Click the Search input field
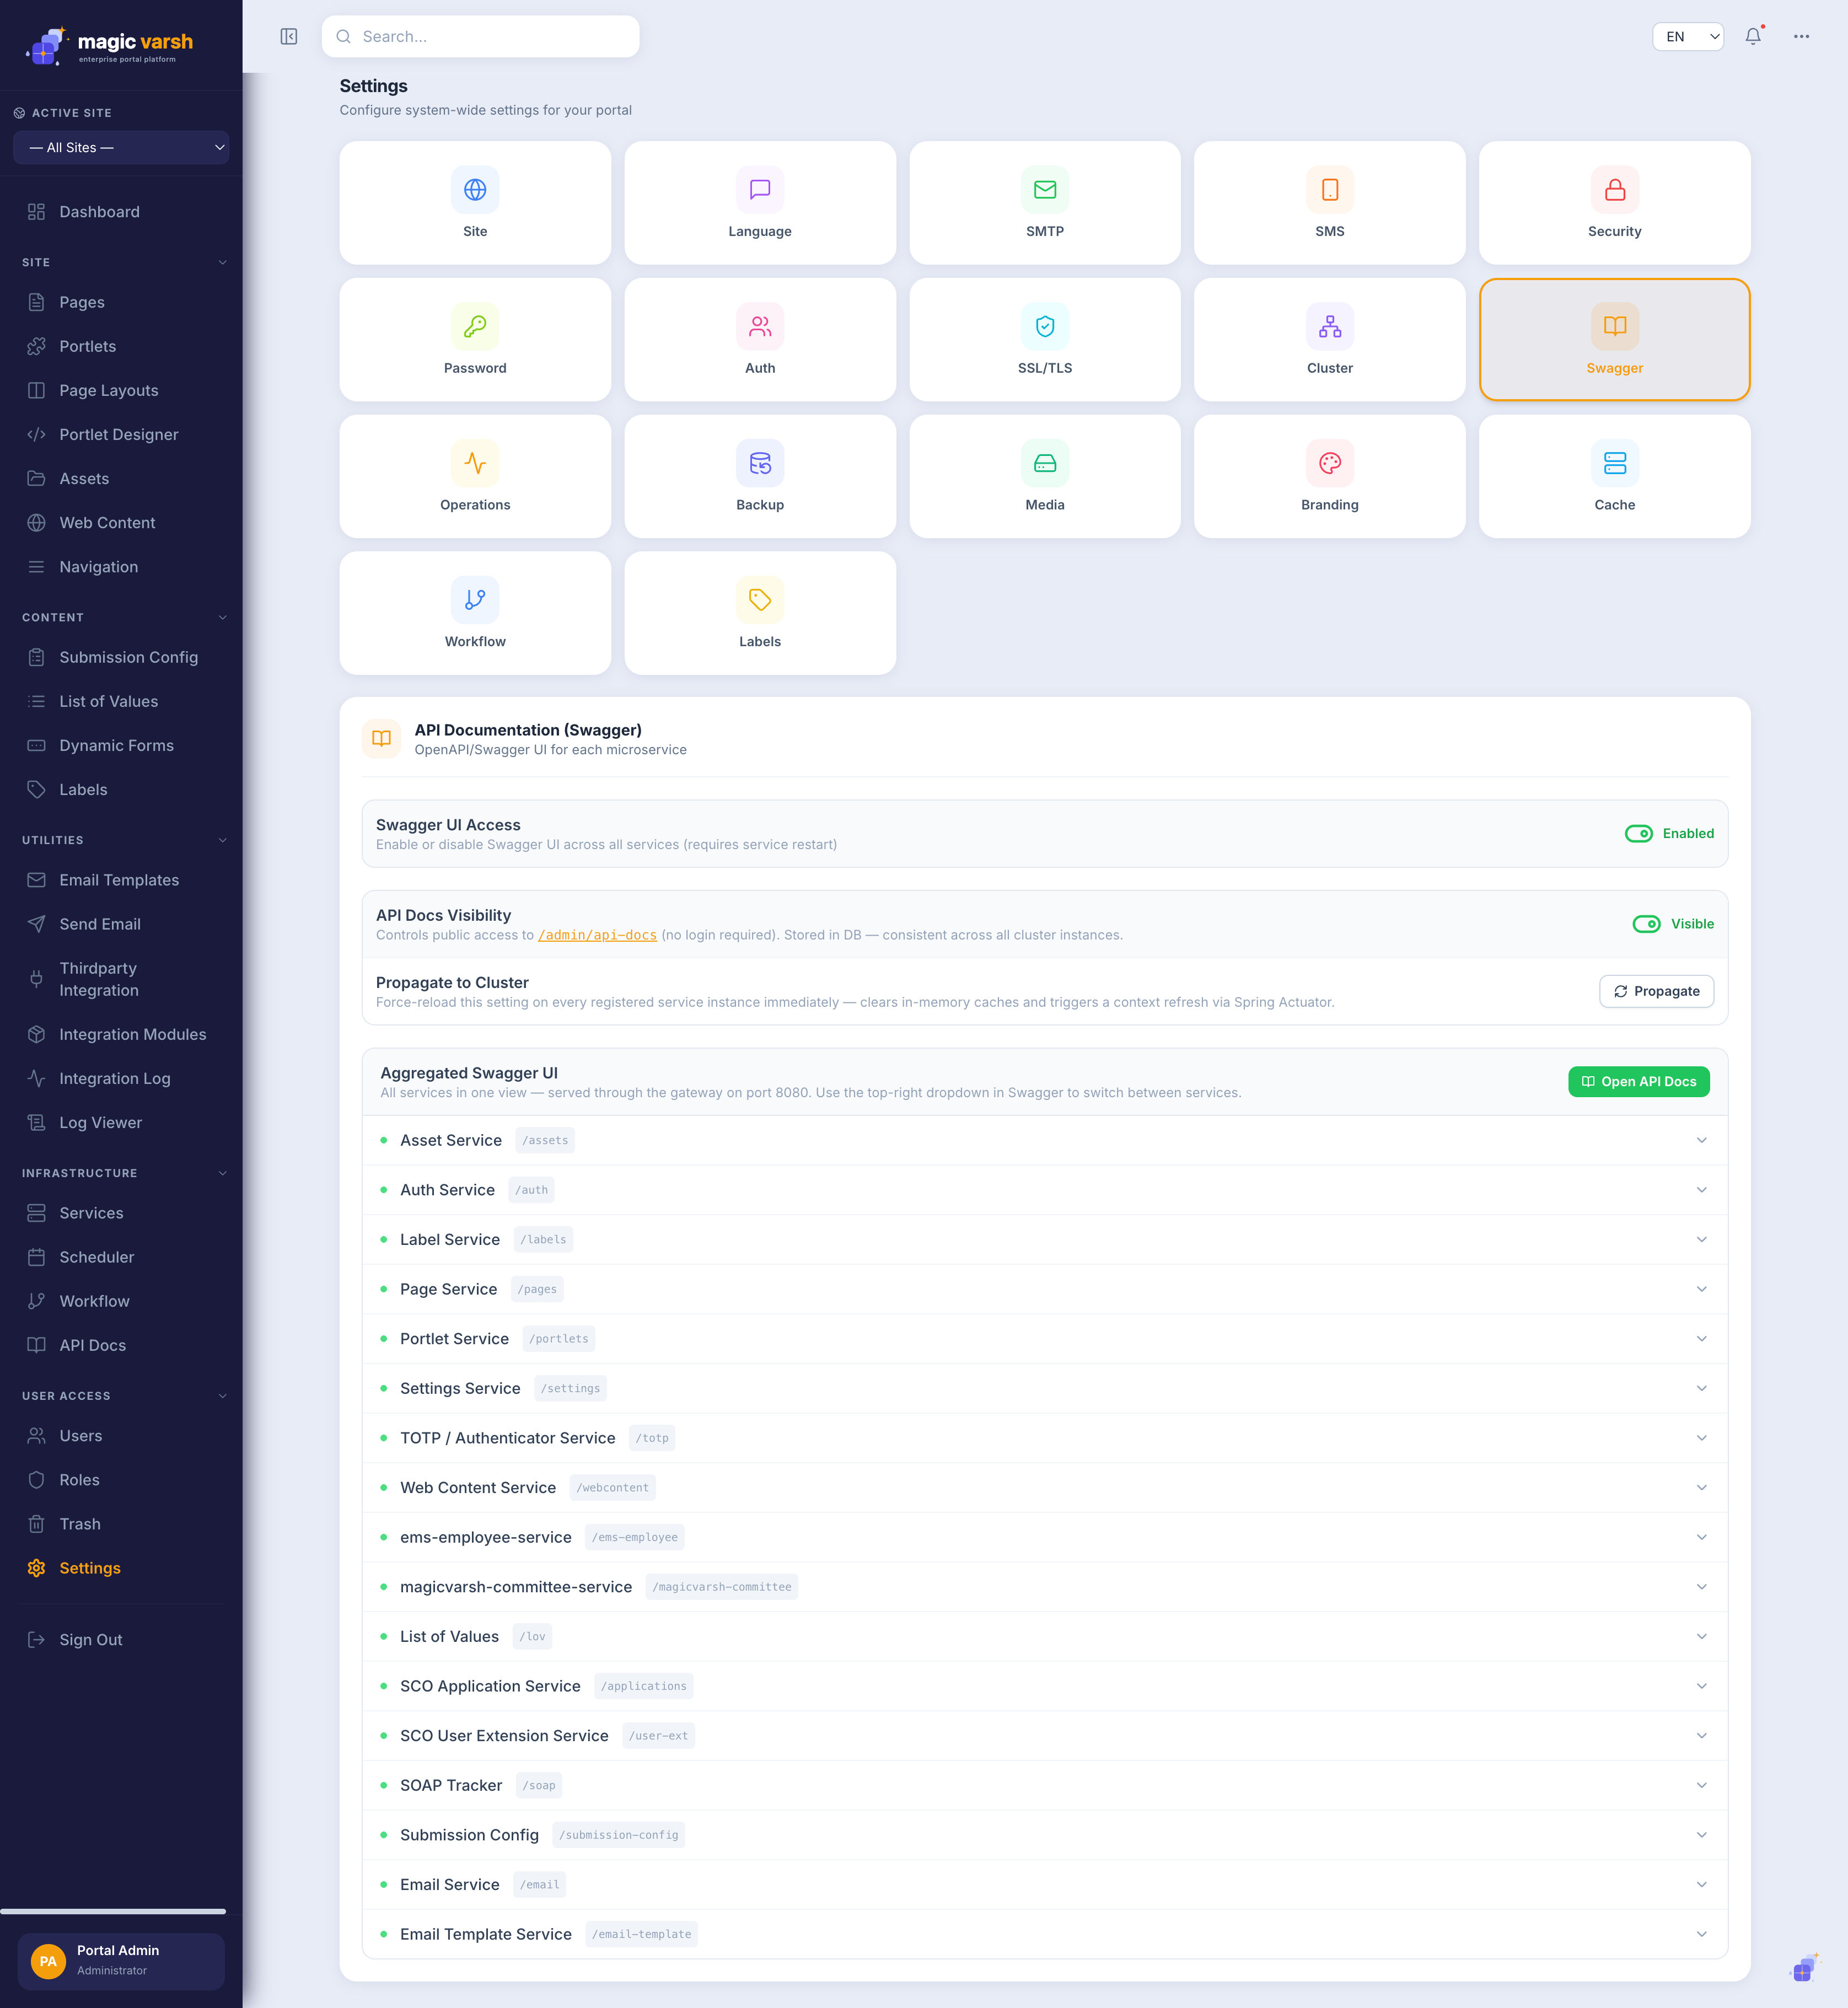 480,37
